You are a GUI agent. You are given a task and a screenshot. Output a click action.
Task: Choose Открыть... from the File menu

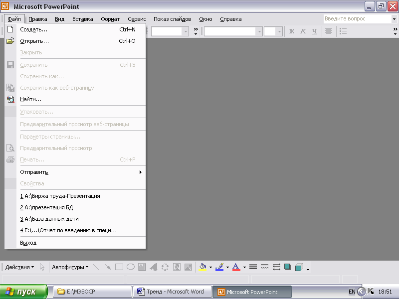pyautogui.click(x=75, y=41)
